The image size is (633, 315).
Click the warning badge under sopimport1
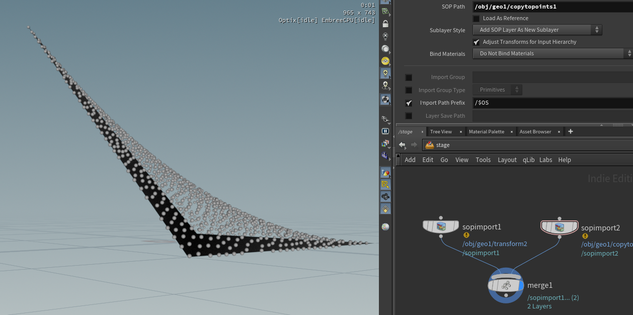466,235
